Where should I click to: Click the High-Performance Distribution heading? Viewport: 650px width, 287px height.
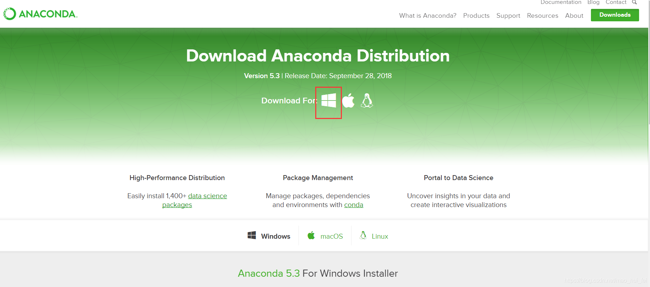click(177, 178)
